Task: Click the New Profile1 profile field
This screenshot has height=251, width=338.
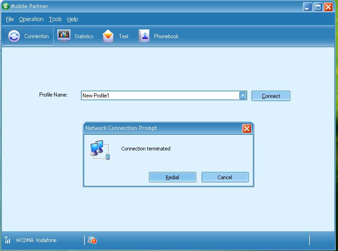Action: 159,96
